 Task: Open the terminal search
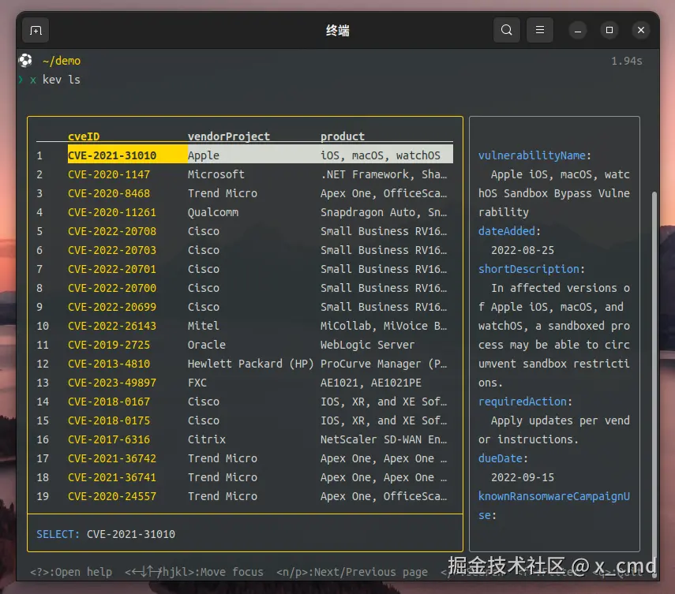pyautogui.click(x=506, y=30)
